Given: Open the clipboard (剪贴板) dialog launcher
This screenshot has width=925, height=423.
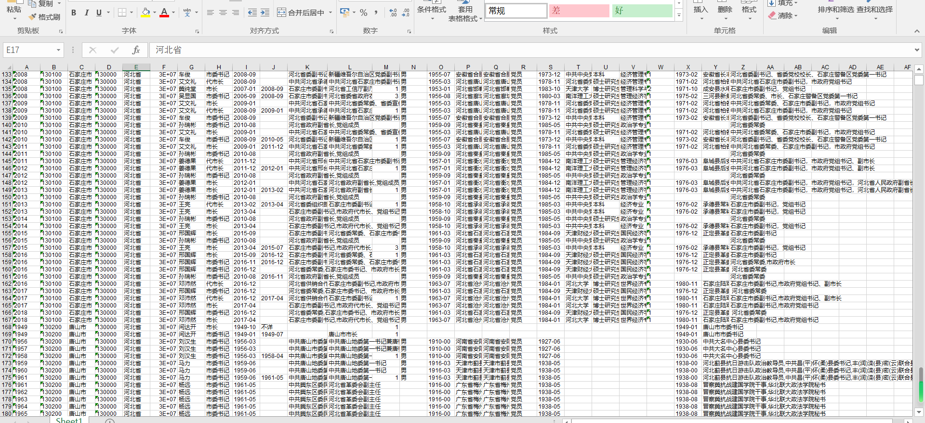Looking at the screenshot, I should [x=61, y=31].
